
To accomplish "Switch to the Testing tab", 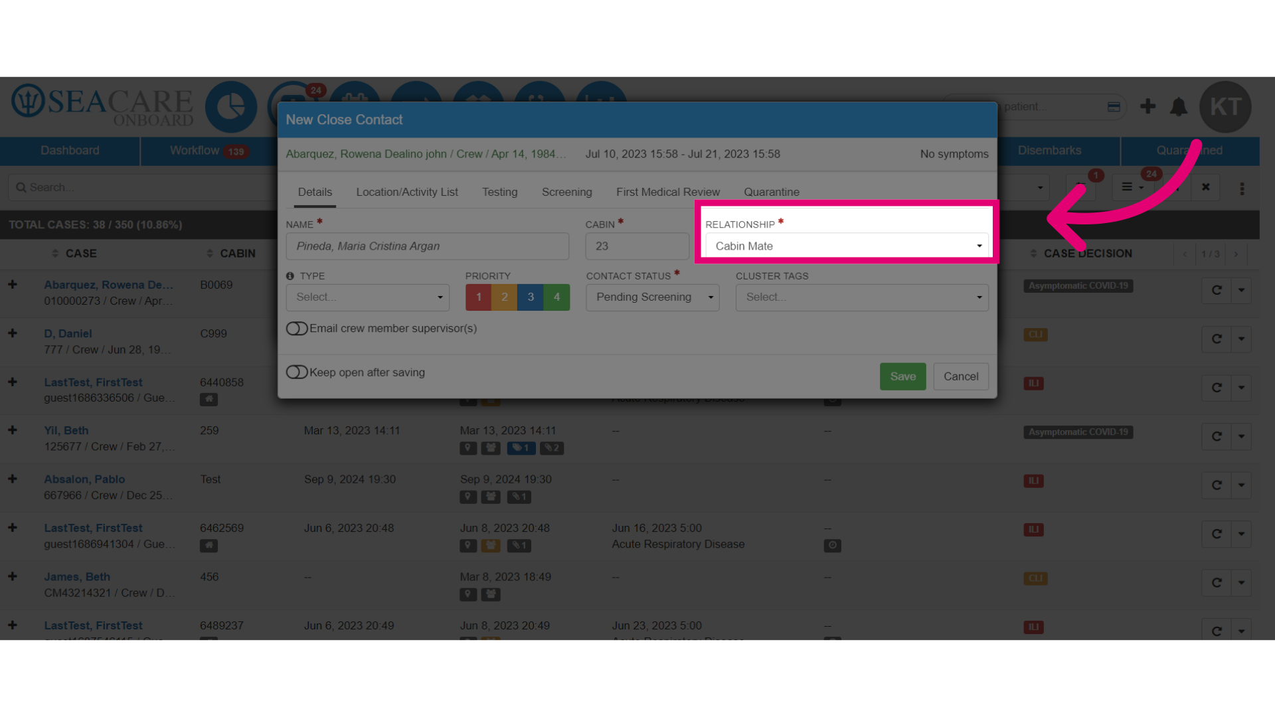I will [499, 192].
